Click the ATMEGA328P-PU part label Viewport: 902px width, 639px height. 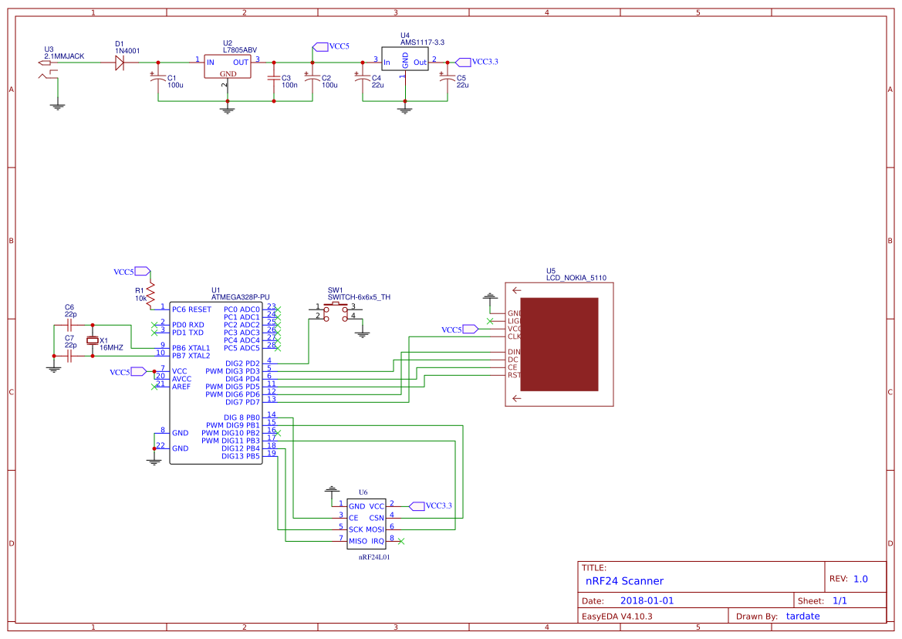pos(241,297)
